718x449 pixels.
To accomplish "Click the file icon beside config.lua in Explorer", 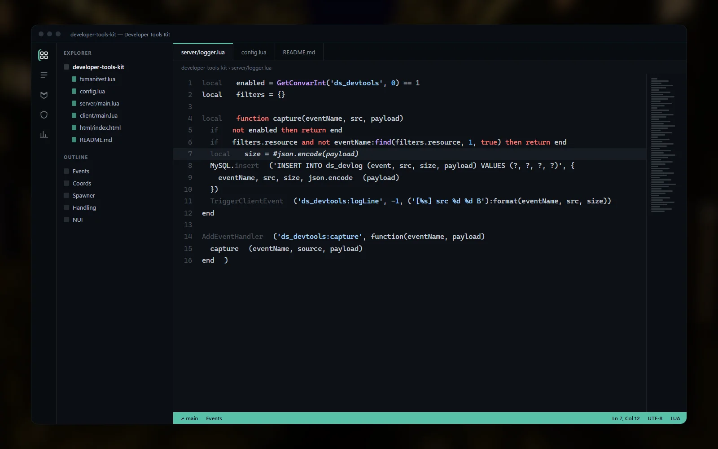I will click(74, 91).
